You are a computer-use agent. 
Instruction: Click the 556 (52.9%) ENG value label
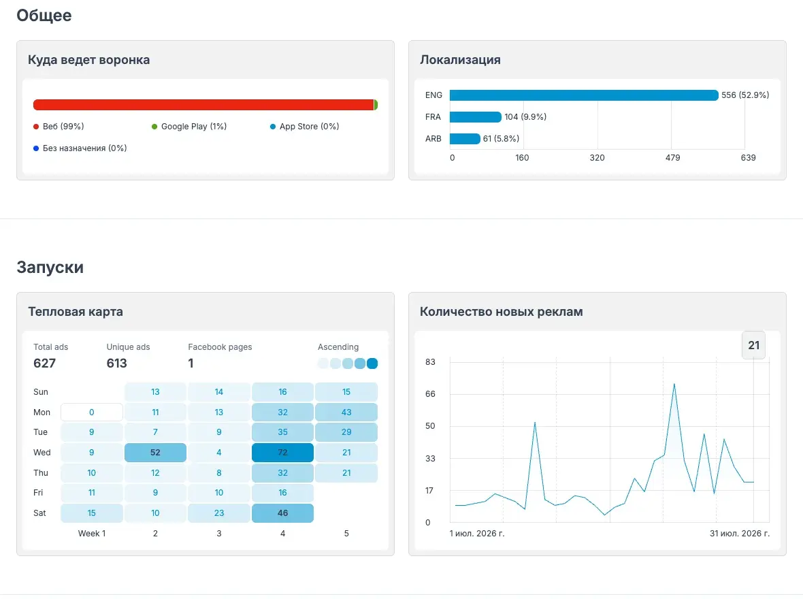(x=745, y=95)
